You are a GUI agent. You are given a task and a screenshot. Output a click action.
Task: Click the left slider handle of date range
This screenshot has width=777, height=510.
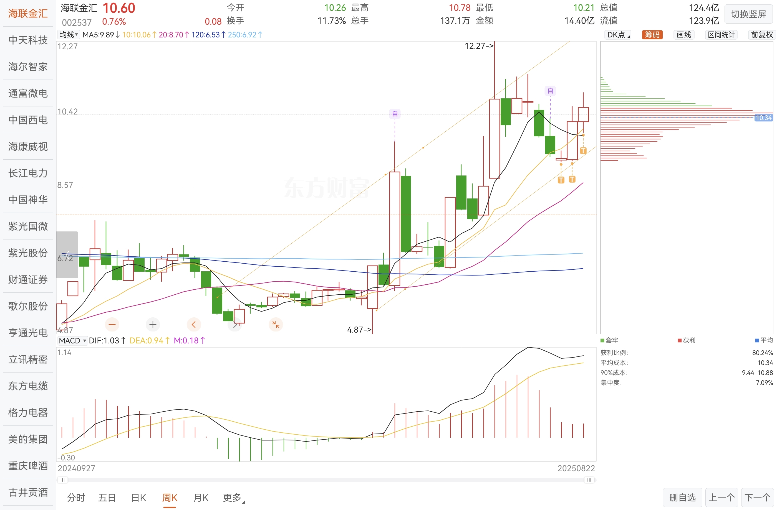(x=62, y=480)
